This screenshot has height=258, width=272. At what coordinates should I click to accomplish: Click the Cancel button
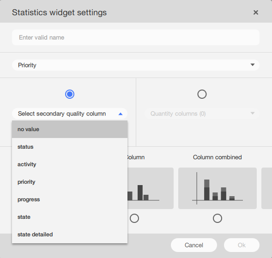[x=194, y=245]
